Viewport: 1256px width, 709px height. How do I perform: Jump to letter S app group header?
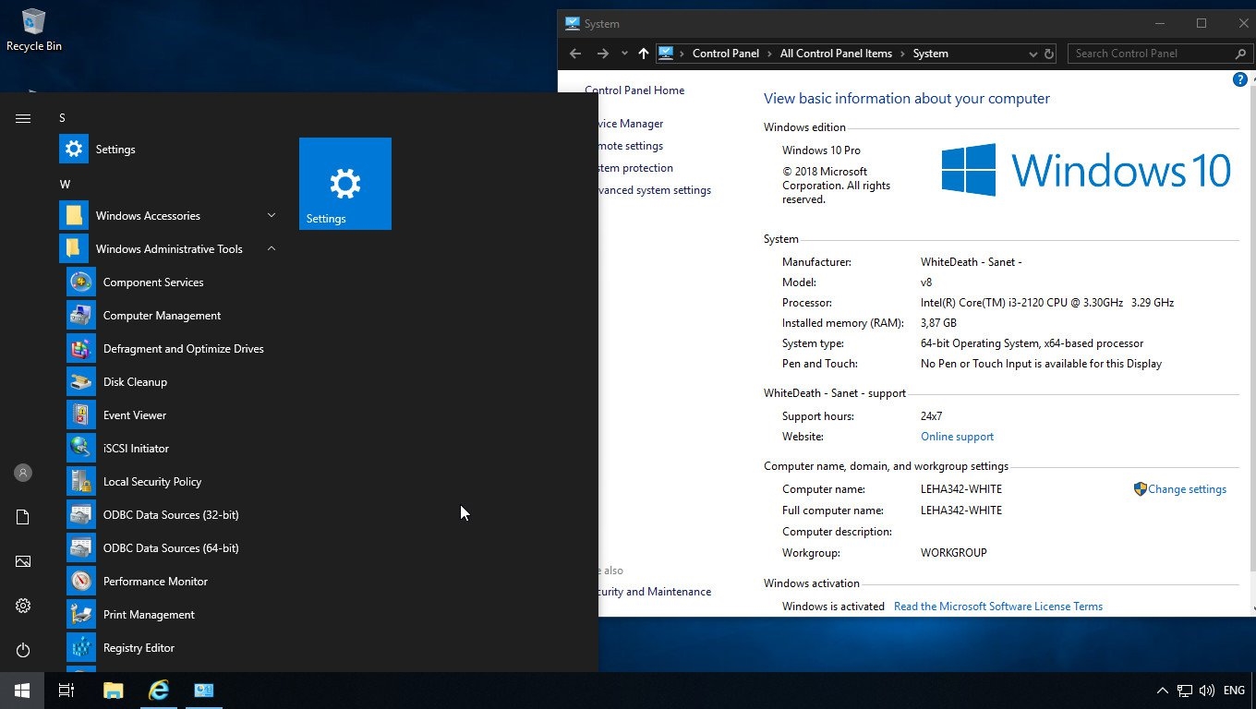point(63,118)
